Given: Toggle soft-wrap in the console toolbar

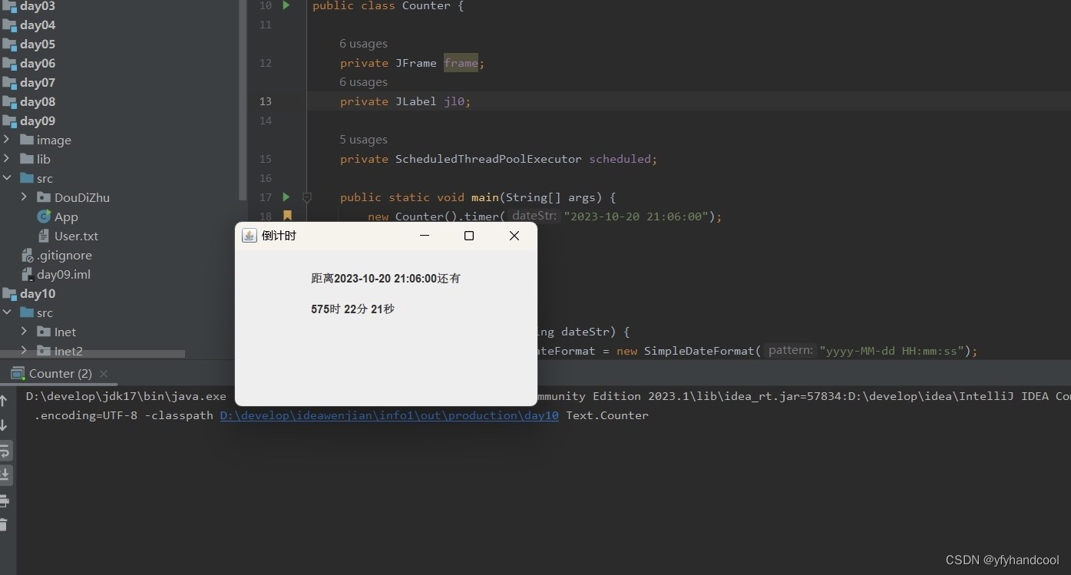Looking at the screenshot, I should click(6, 451).
